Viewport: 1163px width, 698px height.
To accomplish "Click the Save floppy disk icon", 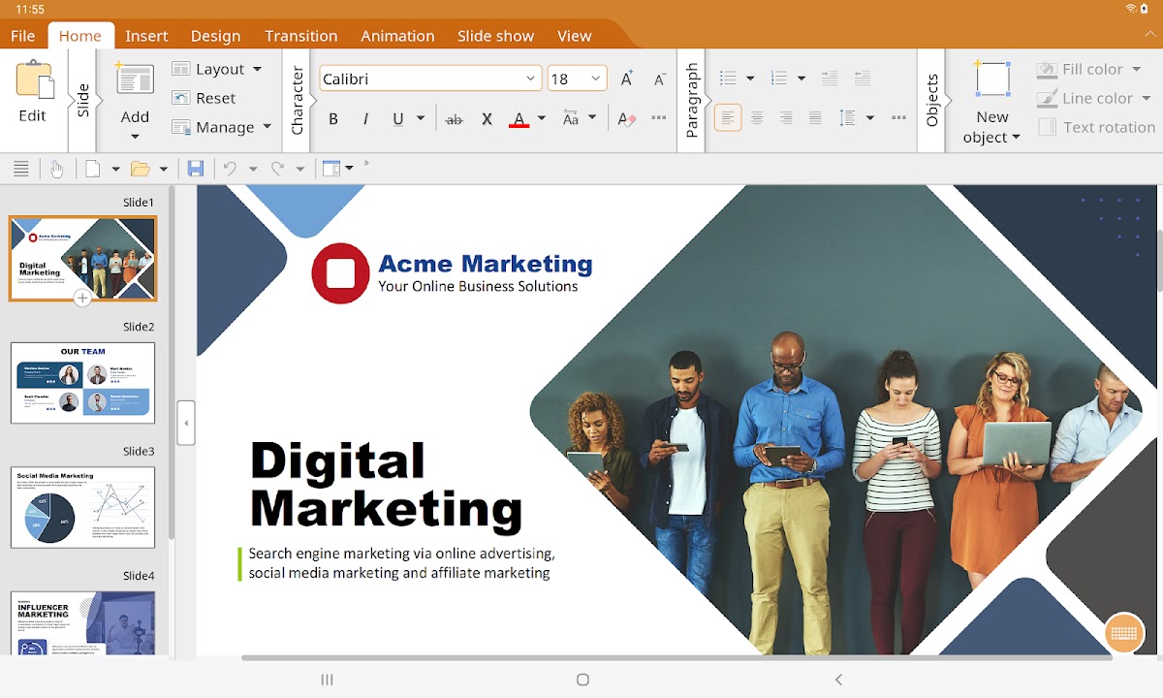I will click(x=196, y=169).
